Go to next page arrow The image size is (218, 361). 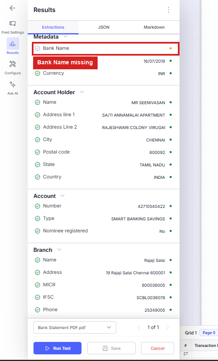coord(168,327)
